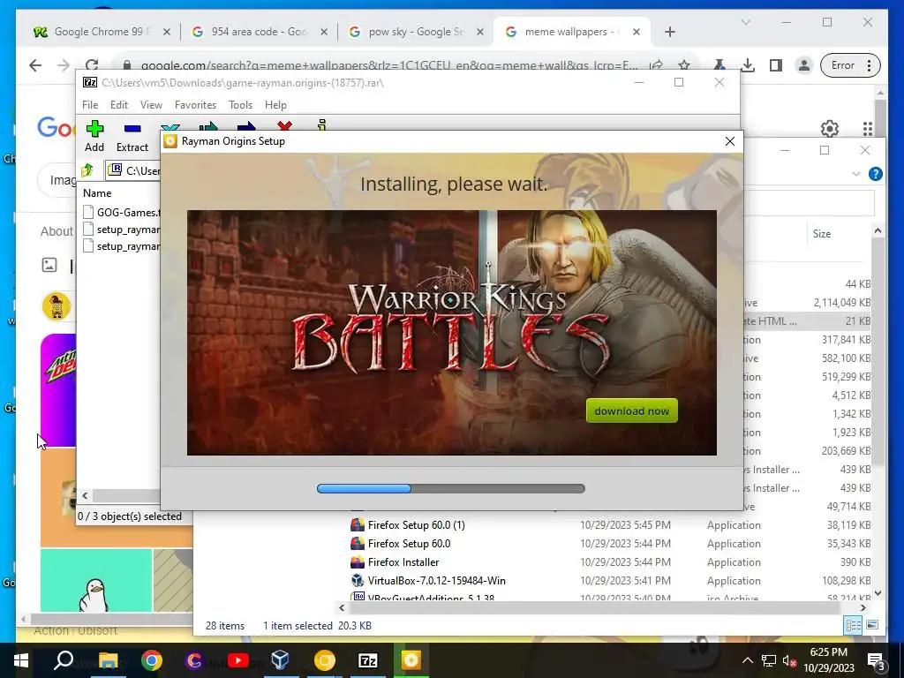Image resolution: width=904 pixels, height=678 pixels.
Task: Open the 7-Zip File menu
Action: pos(90,105)
